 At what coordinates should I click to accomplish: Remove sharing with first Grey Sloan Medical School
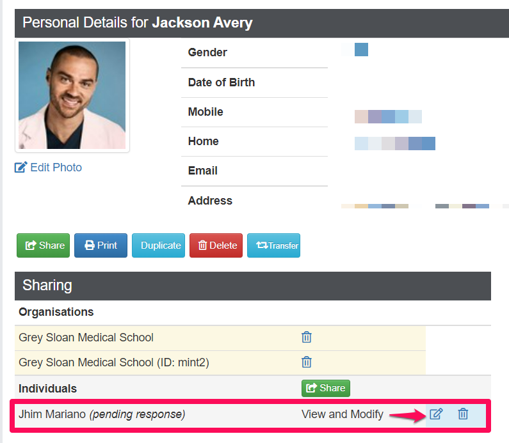pyautogui.click(x=307, y=338)
